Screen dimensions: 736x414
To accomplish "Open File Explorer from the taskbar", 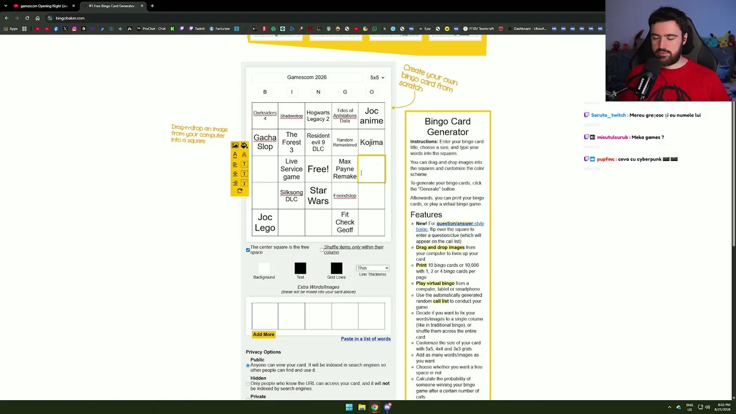I will (x=362, y=407).
